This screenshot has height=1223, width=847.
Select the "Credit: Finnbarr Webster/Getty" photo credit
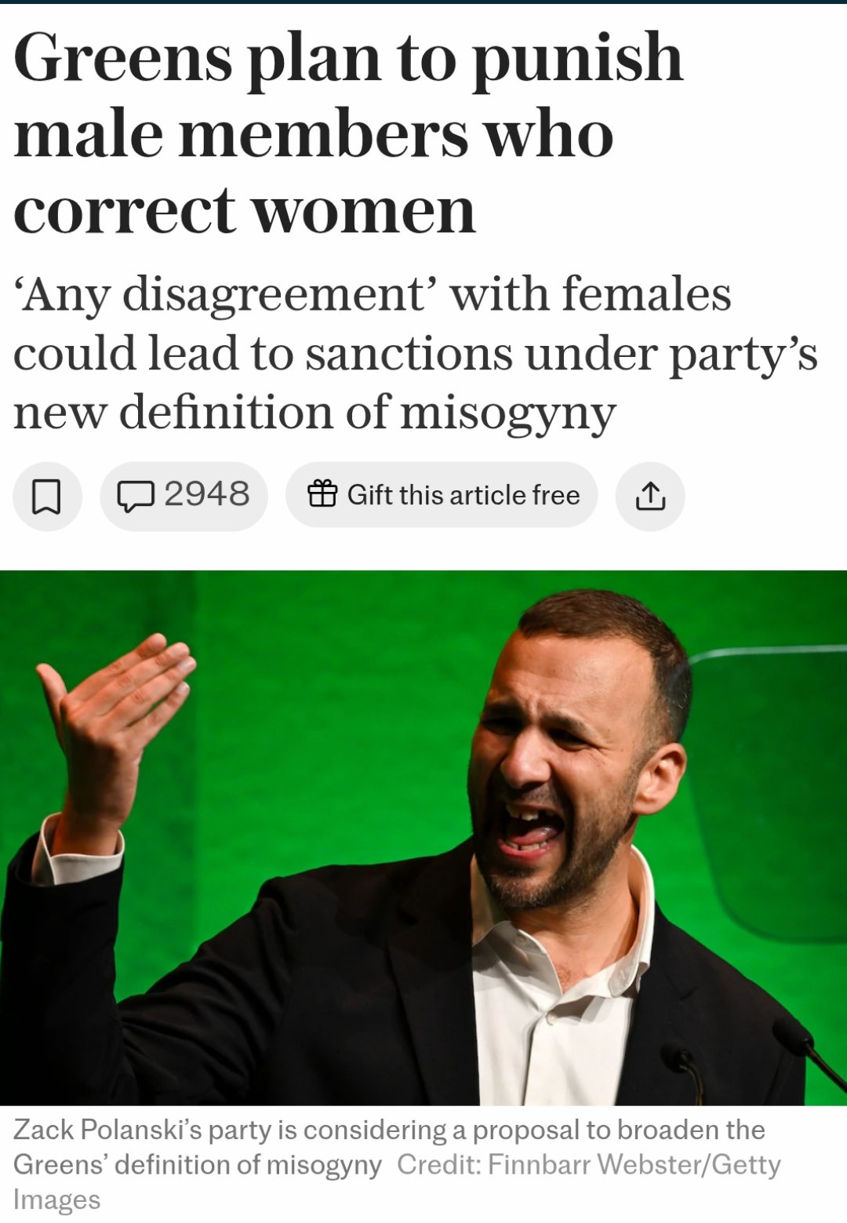[588, 1166]
